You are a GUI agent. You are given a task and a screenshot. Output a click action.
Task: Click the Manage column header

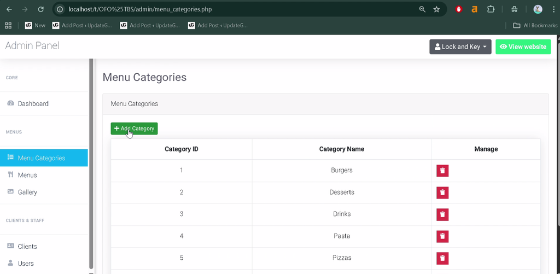click(x=486, y=149)
